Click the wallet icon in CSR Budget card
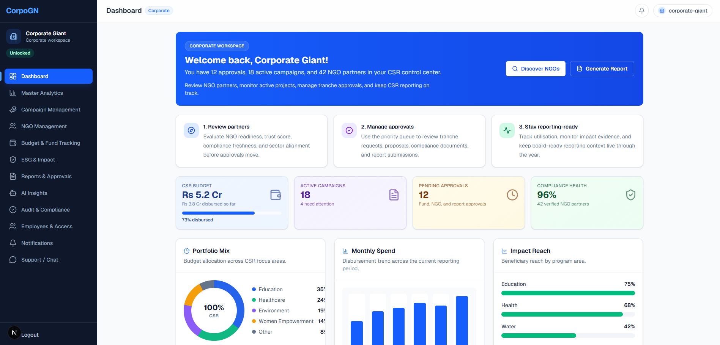The height and width of the screenshot is (345, 720). [x=276, y=195]
